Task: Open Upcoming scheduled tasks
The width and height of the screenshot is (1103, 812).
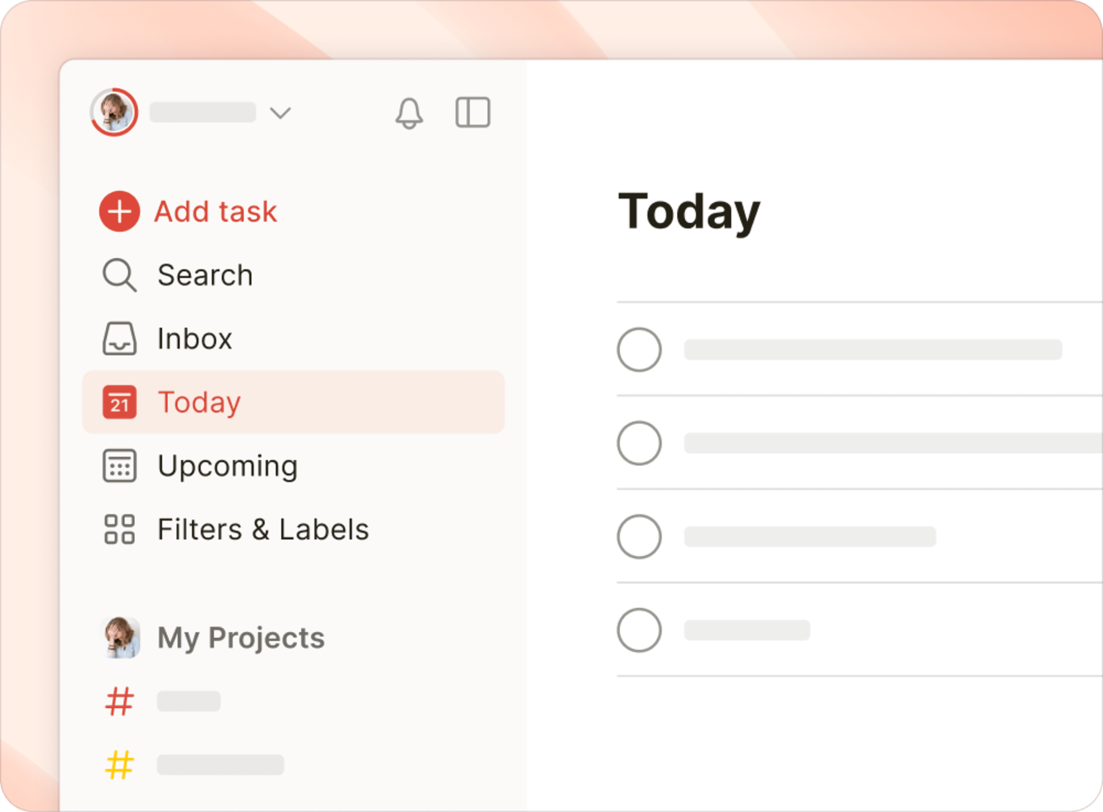Action: 226,465
